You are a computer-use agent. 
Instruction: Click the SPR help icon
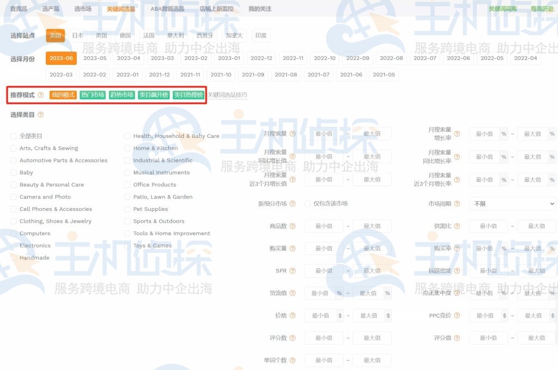point(293,271)
